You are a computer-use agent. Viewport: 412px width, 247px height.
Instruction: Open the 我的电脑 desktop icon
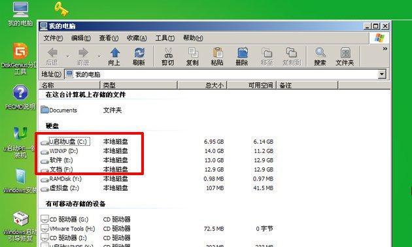pos(20,14)
